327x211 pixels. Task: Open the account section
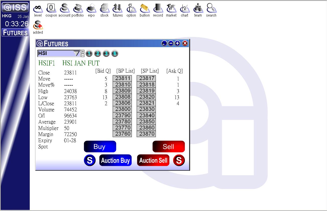tap(64, 10)
